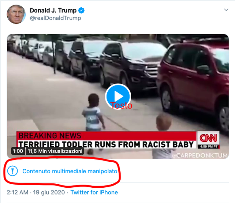Click the blue verified badge
This screenshot has height=203, width=235.
81,10
